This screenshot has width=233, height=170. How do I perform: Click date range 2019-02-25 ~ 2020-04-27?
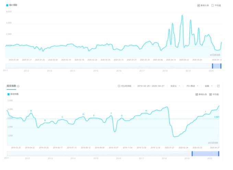[151, 86]
